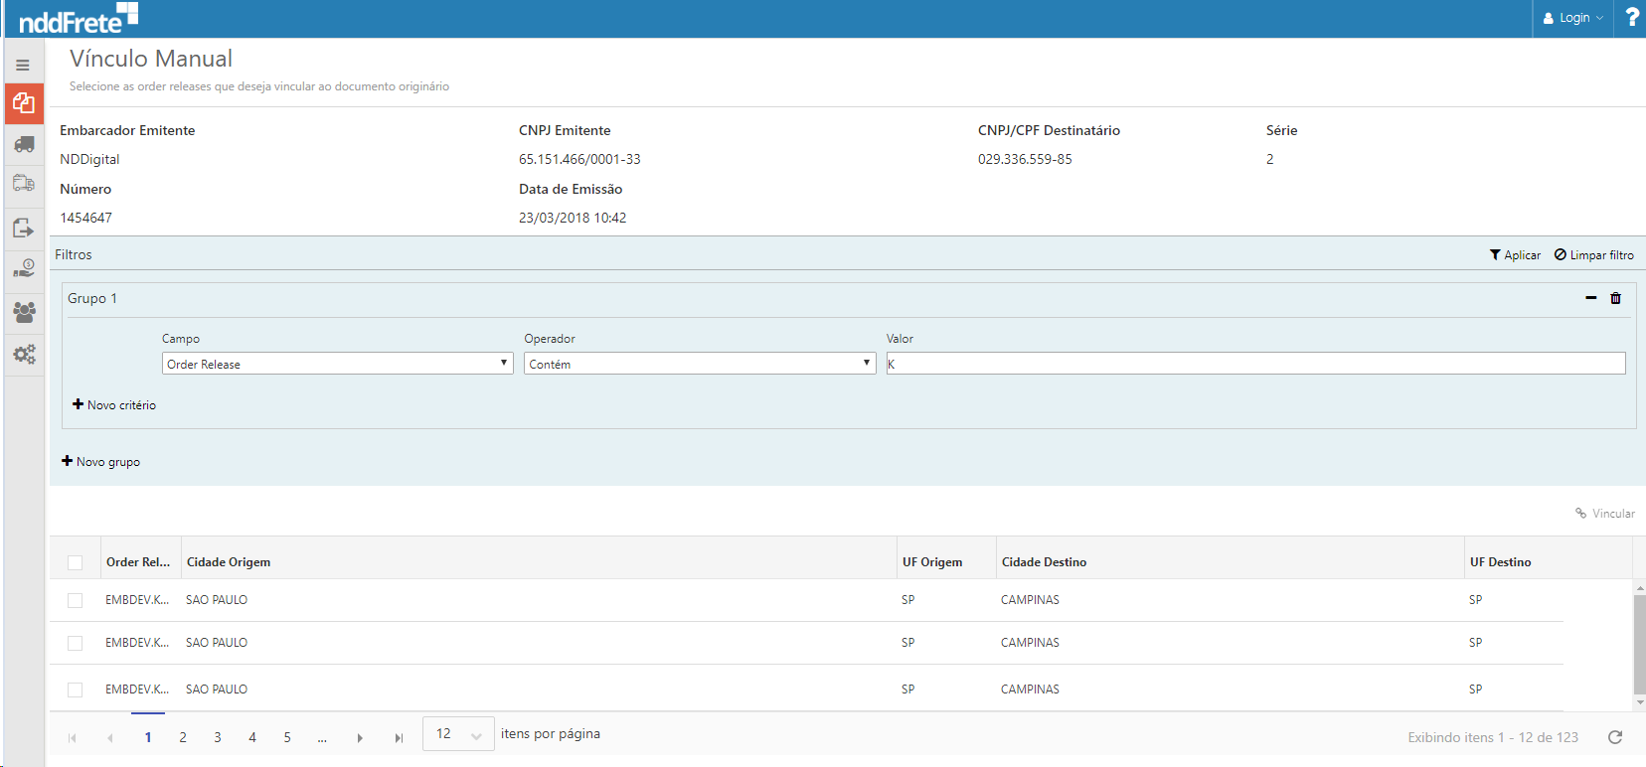This screenshot has width=1646, height=767.
Task: Click the table vertical scrollbar
Action: point(1639,646)
